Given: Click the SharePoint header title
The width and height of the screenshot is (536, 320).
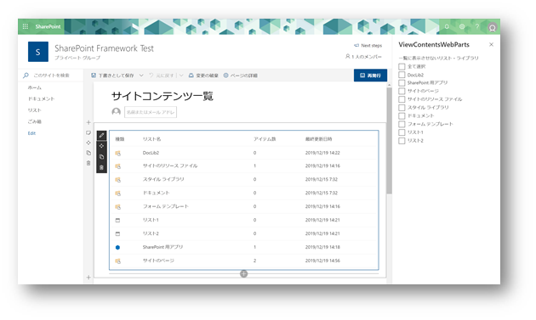Looking at the screenshot, I should (x=48, y=26).
